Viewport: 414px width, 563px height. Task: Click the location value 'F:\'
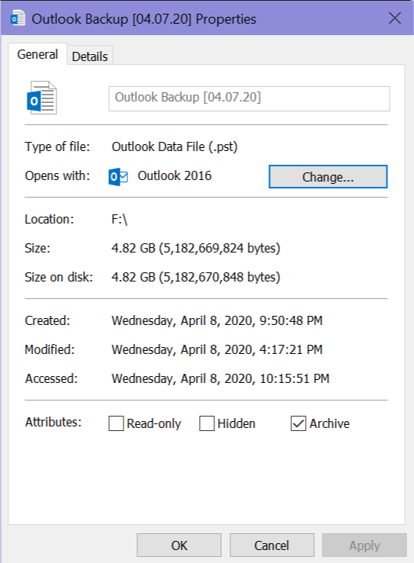click(120, 219)
